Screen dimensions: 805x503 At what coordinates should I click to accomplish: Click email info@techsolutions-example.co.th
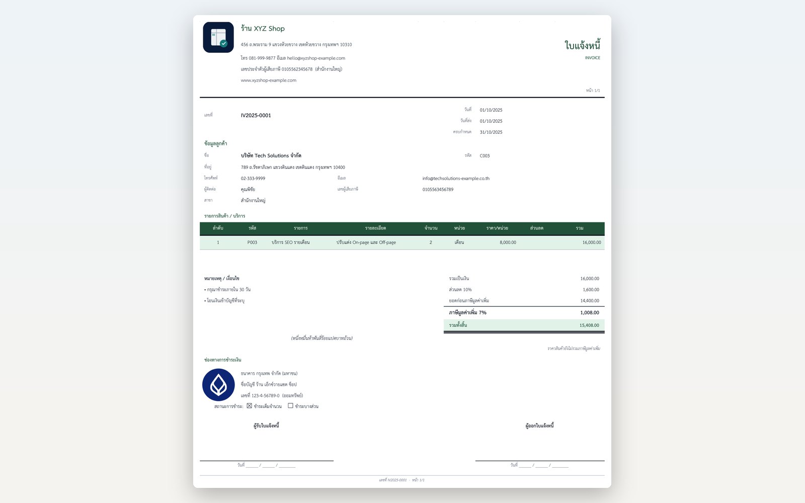click(456, 179)
